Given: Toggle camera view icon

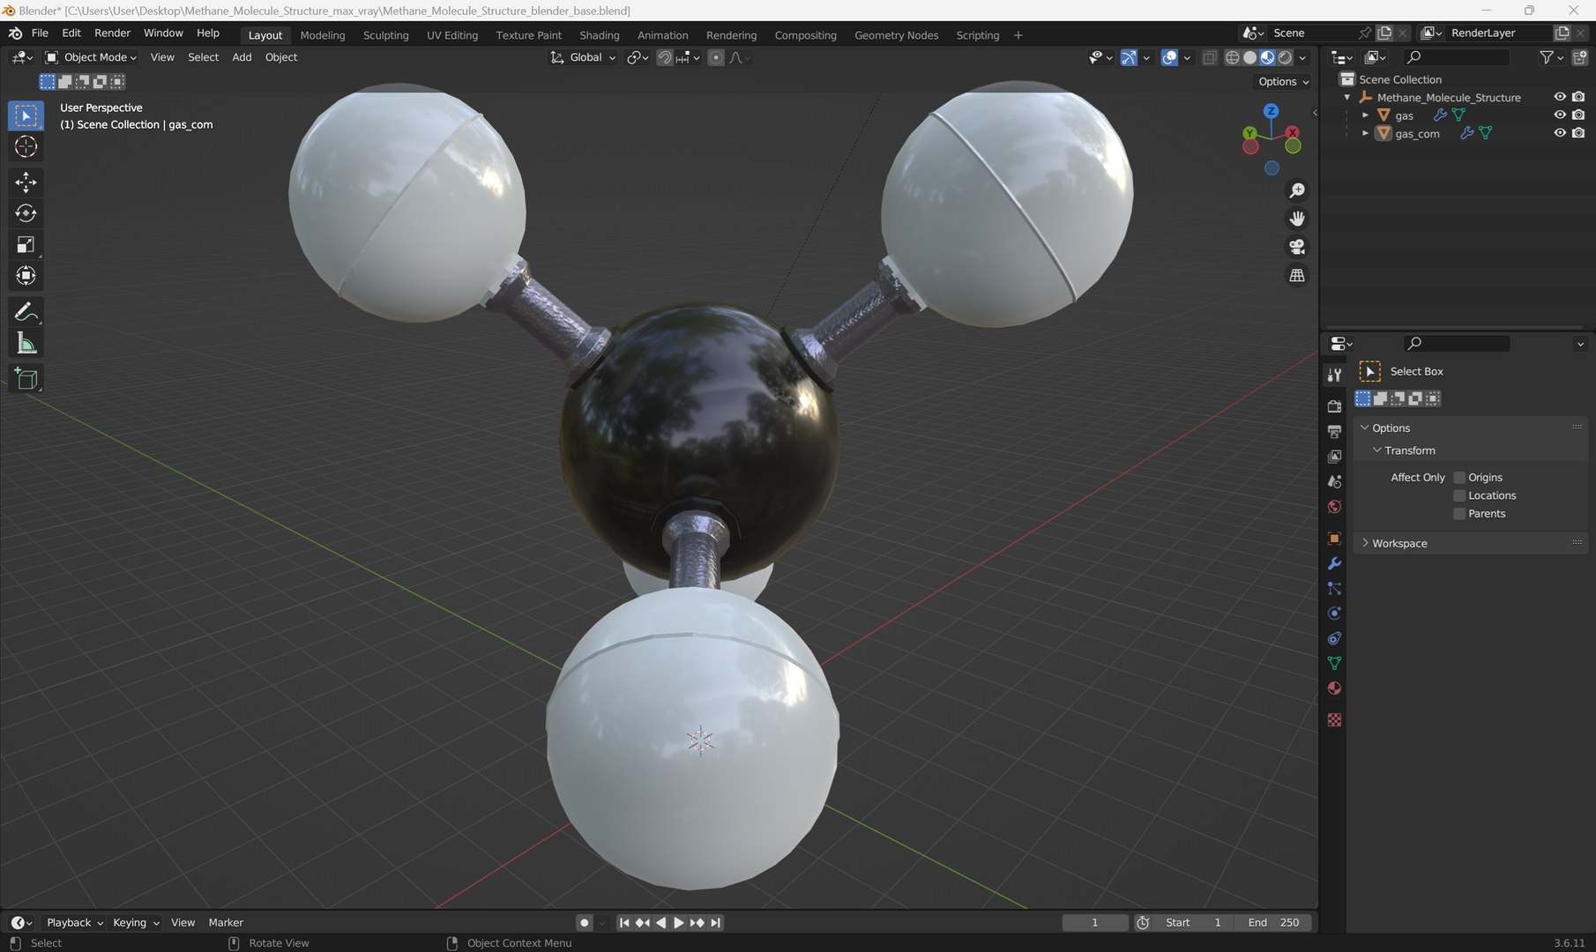Looking at the screenshot, I should (x=1297, y=247).
